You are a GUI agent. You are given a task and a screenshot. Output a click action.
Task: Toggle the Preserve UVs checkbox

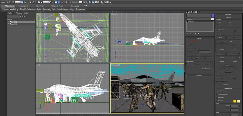pos(218,30)
